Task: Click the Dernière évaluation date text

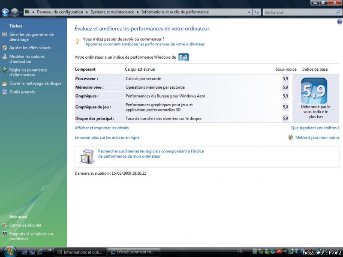Action: click(110, 173)
